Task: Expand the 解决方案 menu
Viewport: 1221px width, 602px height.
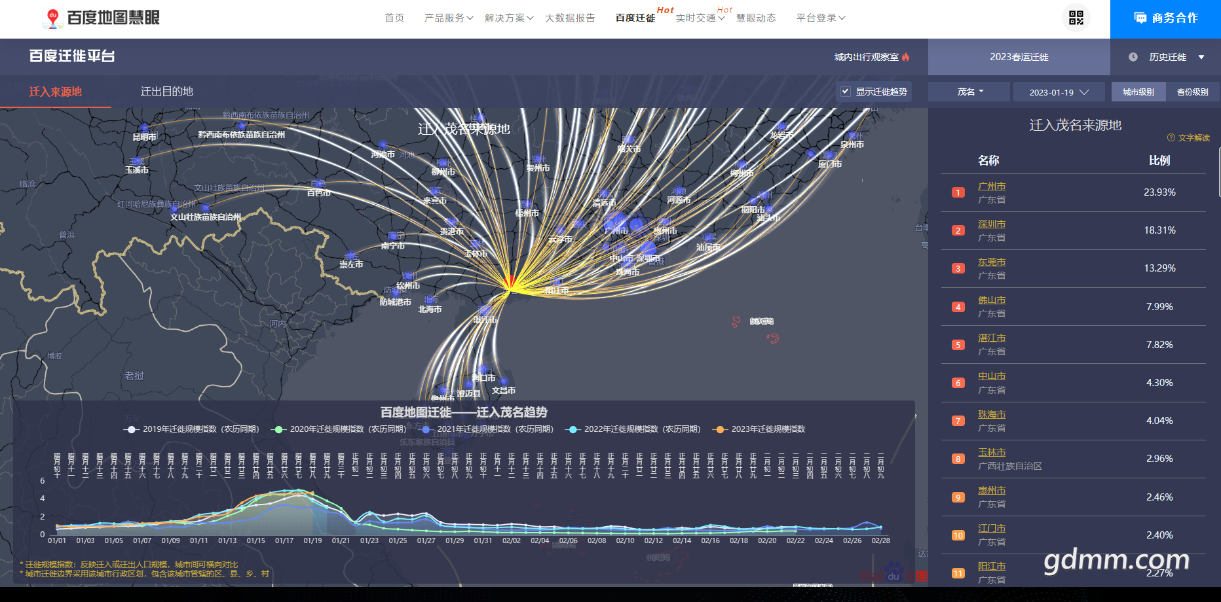Action: click(509, 18)
